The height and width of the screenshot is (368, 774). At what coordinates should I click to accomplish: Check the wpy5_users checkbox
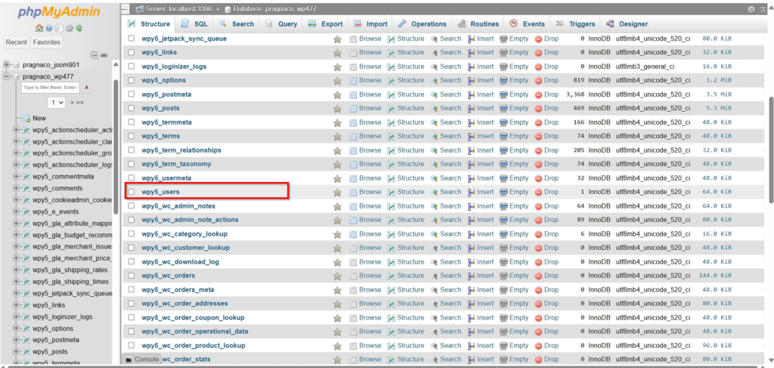pos(132,192)
